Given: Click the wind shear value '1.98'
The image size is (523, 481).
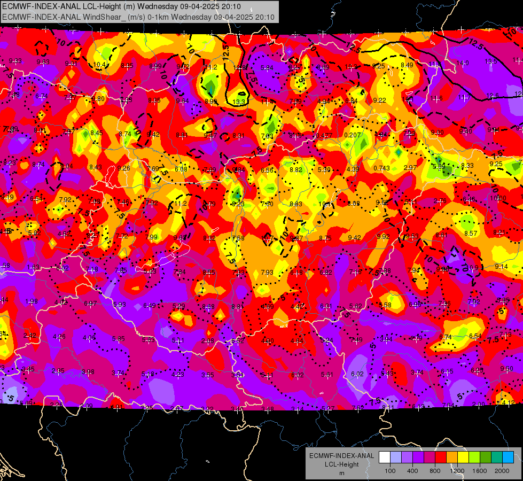Looking at the screenshot, I should coord(32,301).
